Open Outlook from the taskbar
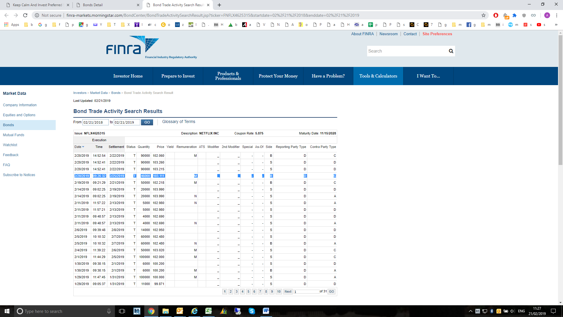The image size is (563, 317). (x=180, y=311)
